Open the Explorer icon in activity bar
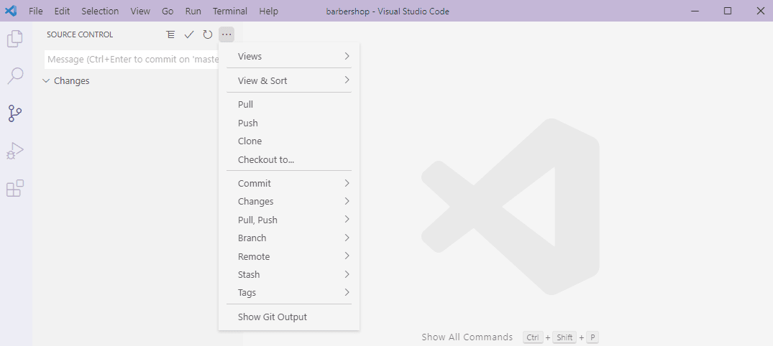 click(15, 39)
